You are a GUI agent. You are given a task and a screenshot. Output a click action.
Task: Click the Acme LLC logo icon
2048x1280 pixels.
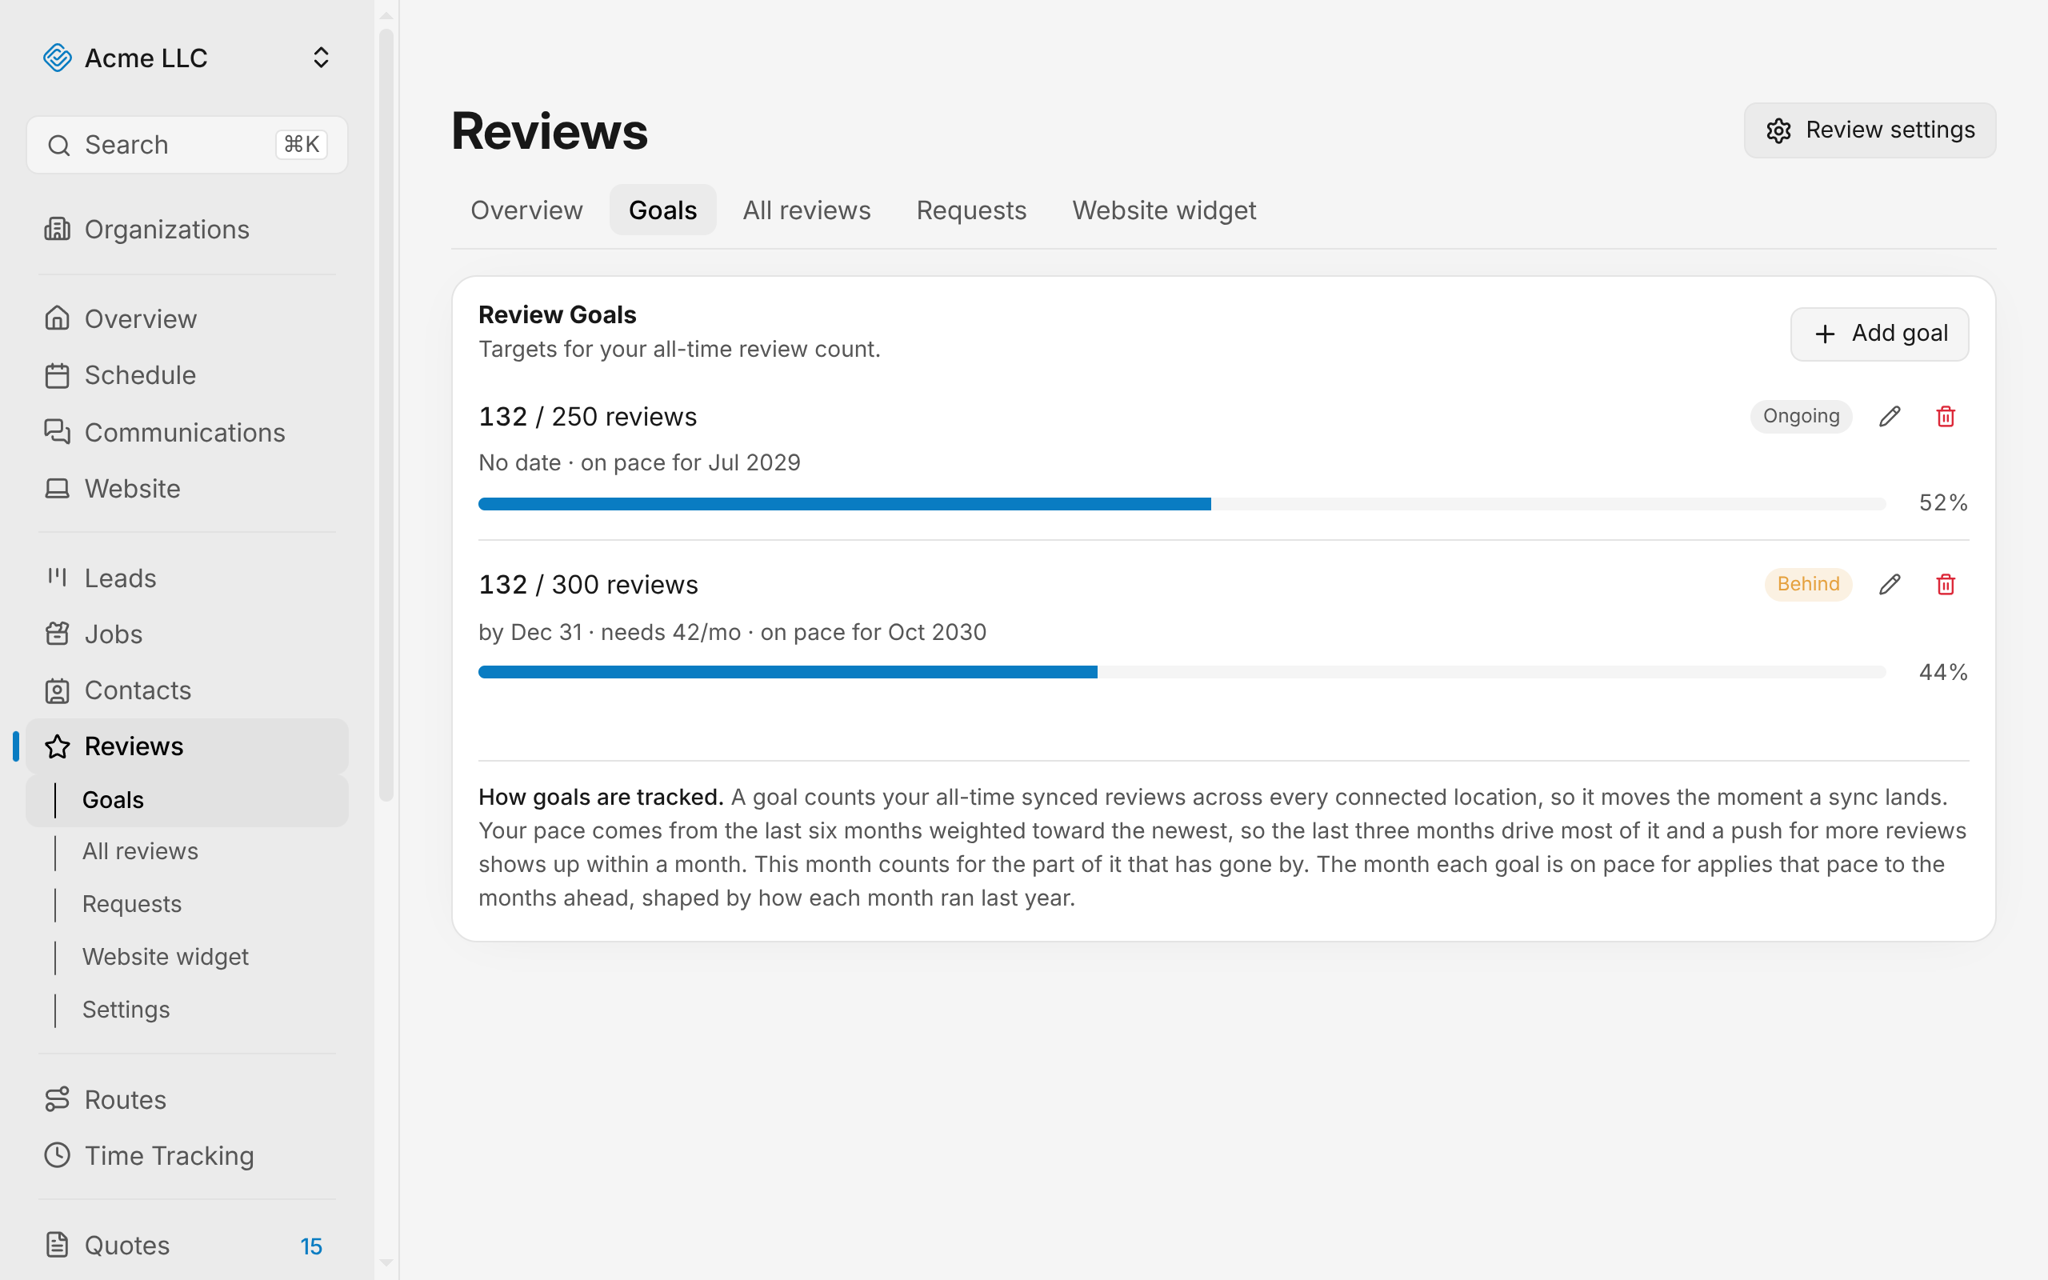click(57, 58)
